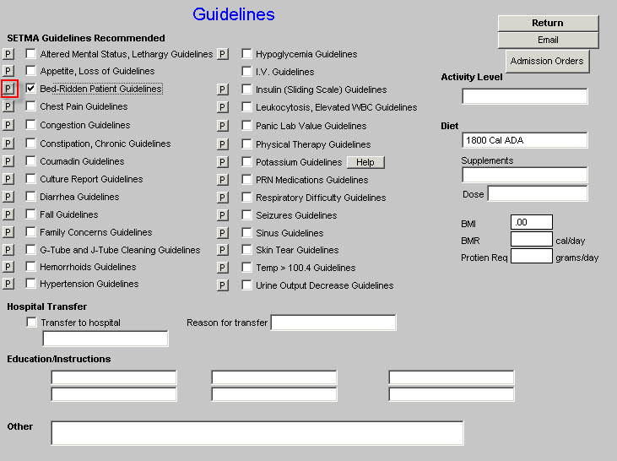This screenshot has height=461, width=617.
Task: Click the P button for Culture Report Guidelines
Action: pyautogui.click(x=8, y=179)
